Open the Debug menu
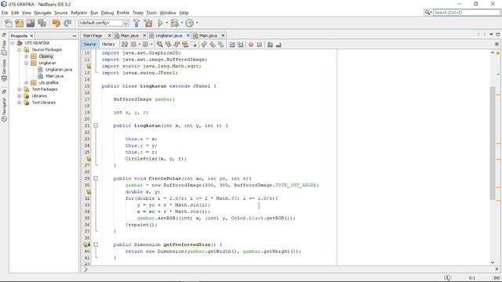This screenshot has width=502, height=282. point(107,13)
